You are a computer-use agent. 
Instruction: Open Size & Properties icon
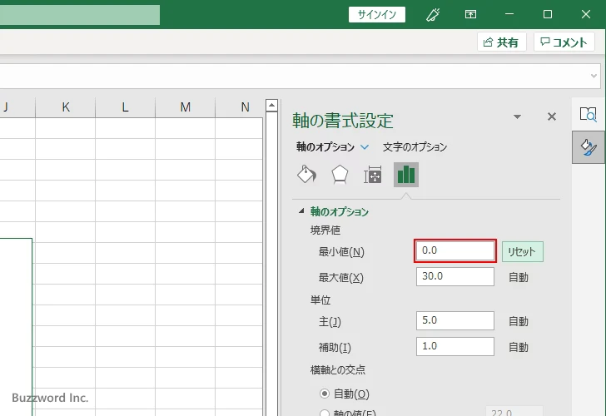(x=373, y=176)
